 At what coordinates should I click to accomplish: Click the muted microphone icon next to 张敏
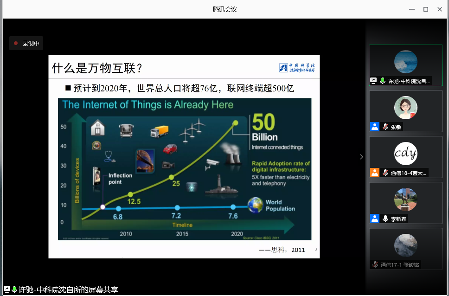pos(385,127)
